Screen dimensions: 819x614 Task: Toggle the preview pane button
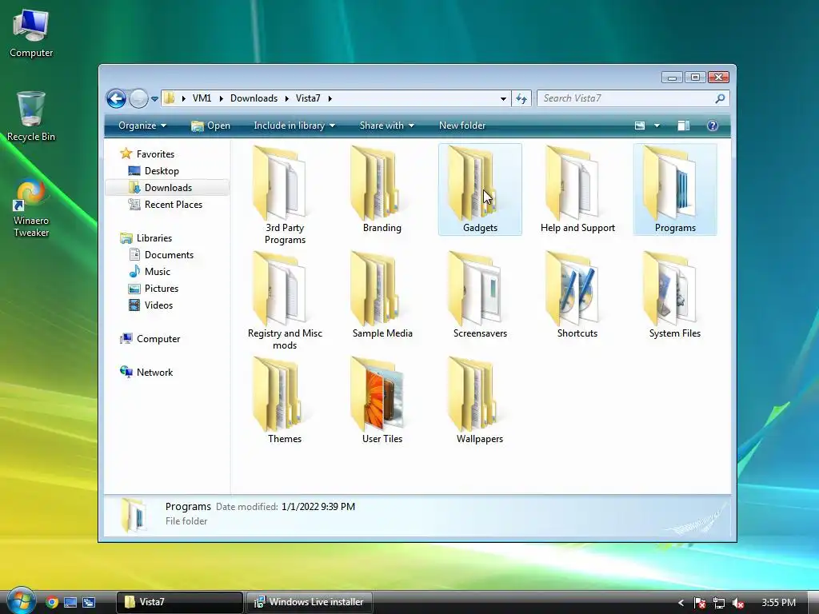(x=683, y=126)
